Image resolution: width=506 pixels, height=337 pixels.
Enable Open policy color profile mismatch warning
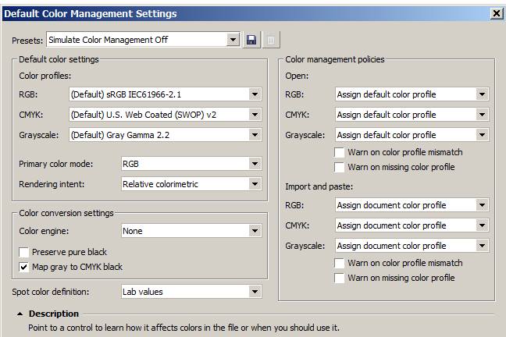[339, 152]
